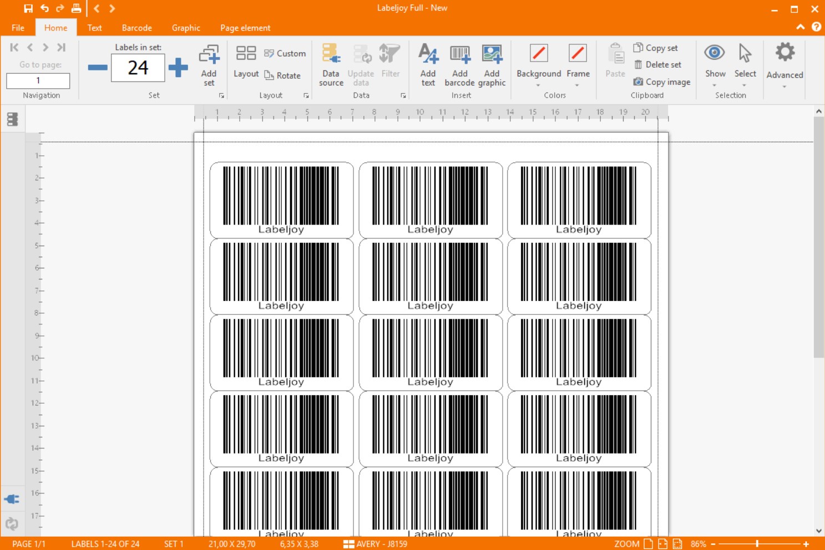Redo the action in title bar

click(60, 8)
